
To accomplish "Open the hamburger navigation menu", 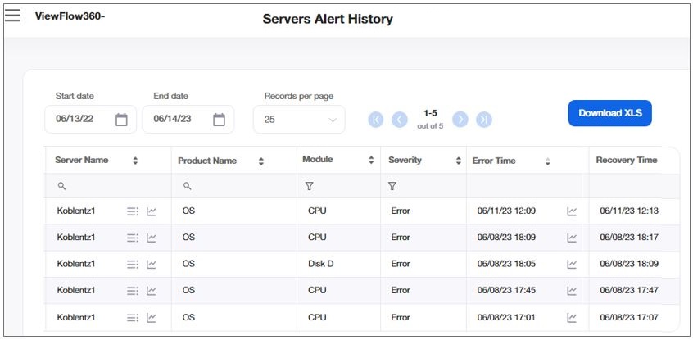I will [12, 15].
